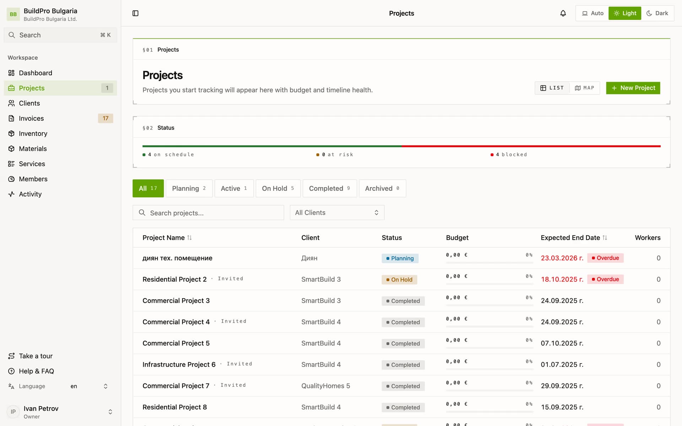Open the Clients page
This screenshot has width=682, height=426.
(x=60, y=103)
